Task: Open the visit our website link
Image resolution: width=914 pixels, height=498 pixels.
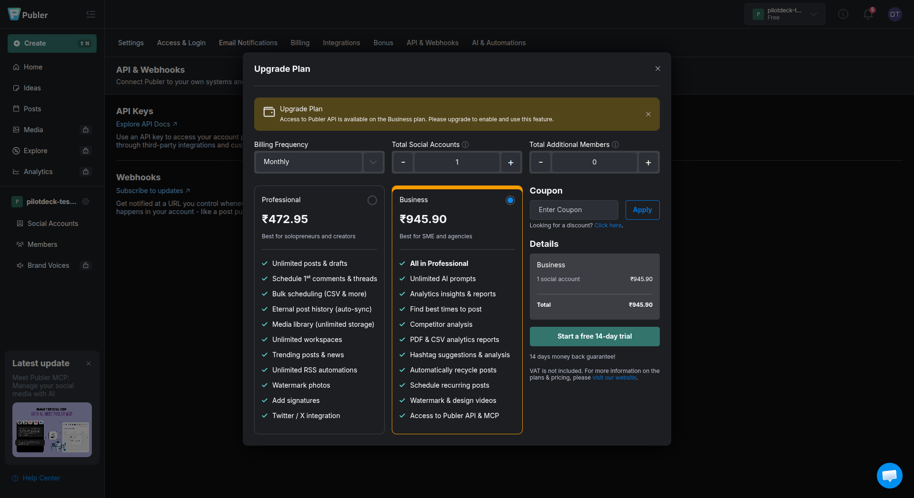Action: [x=614, y=378]
